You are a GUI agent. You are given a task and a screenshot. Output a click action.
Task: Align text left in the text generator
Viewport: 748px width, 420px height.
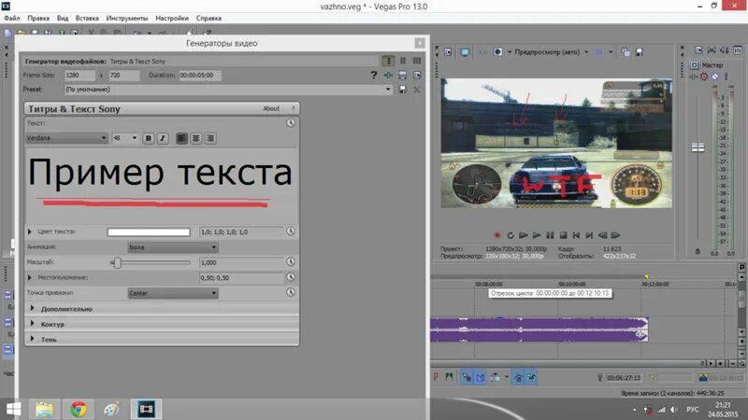pos(181,138)
